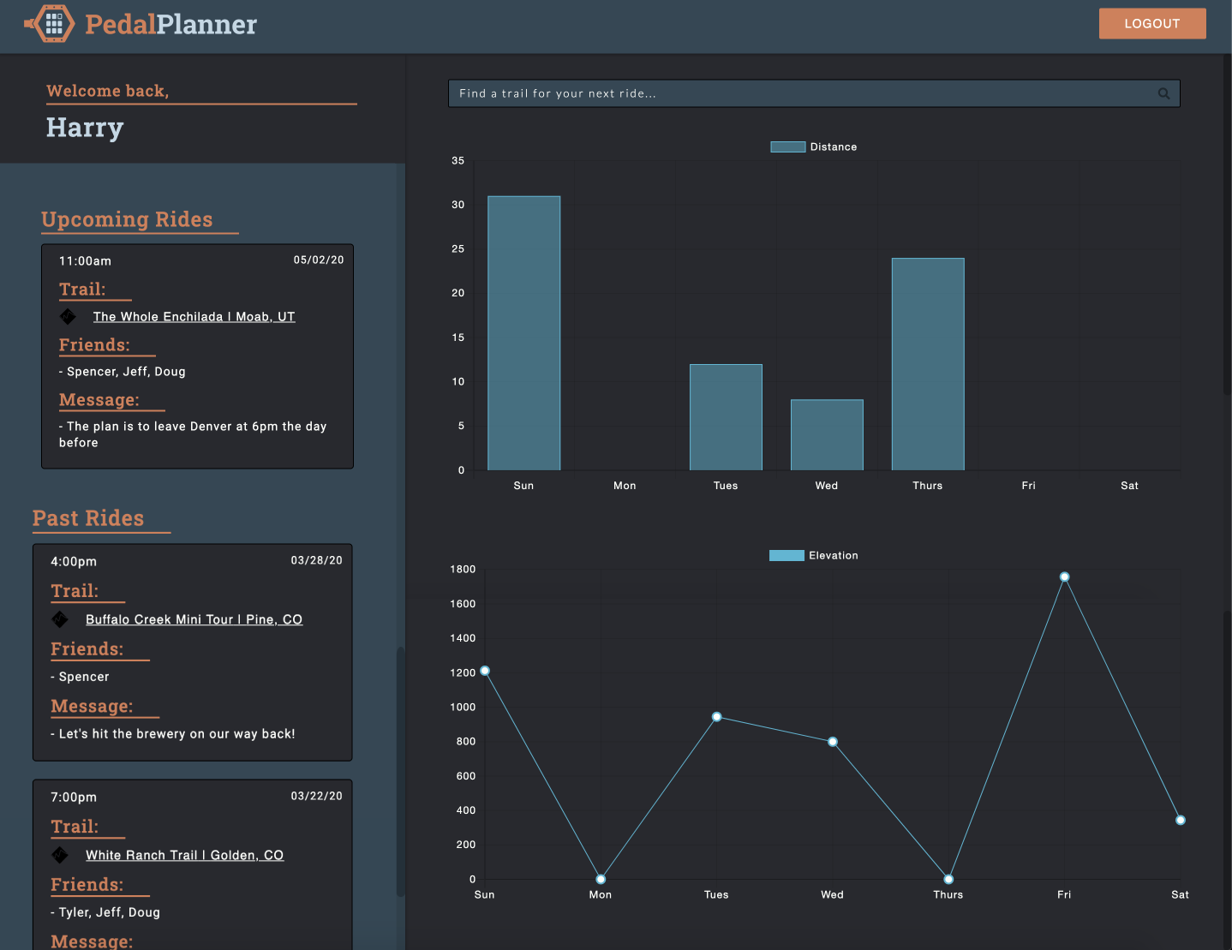
Task: Click the 05/02/20 ride date
Action: coord(319,260)
